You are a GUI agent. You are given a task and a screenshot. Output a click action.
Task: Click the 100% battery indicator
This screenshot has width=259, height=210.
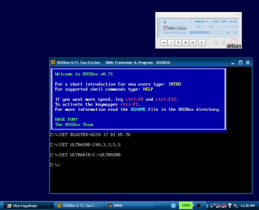pyautogui.click(x=186, y=206)
